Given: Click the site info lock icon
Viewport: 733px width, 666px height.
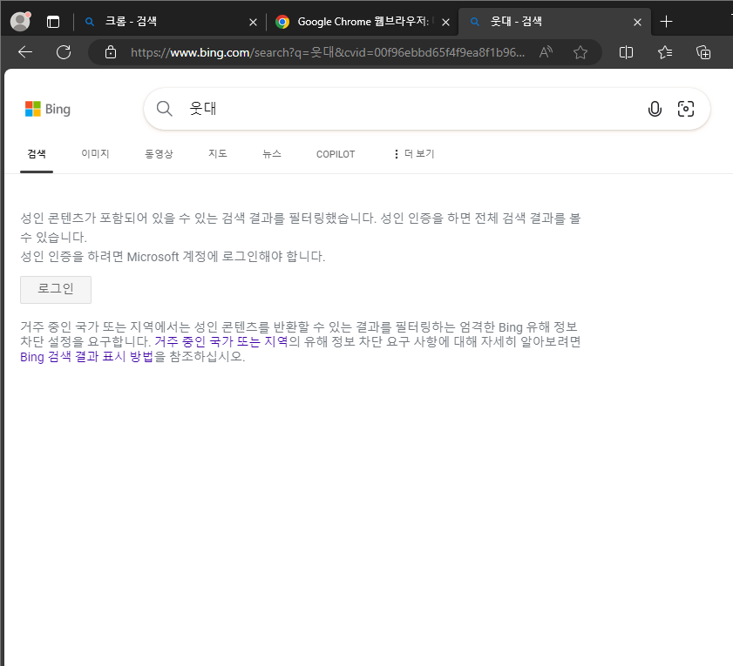Looking at the screenshot, I should (110, 52).
